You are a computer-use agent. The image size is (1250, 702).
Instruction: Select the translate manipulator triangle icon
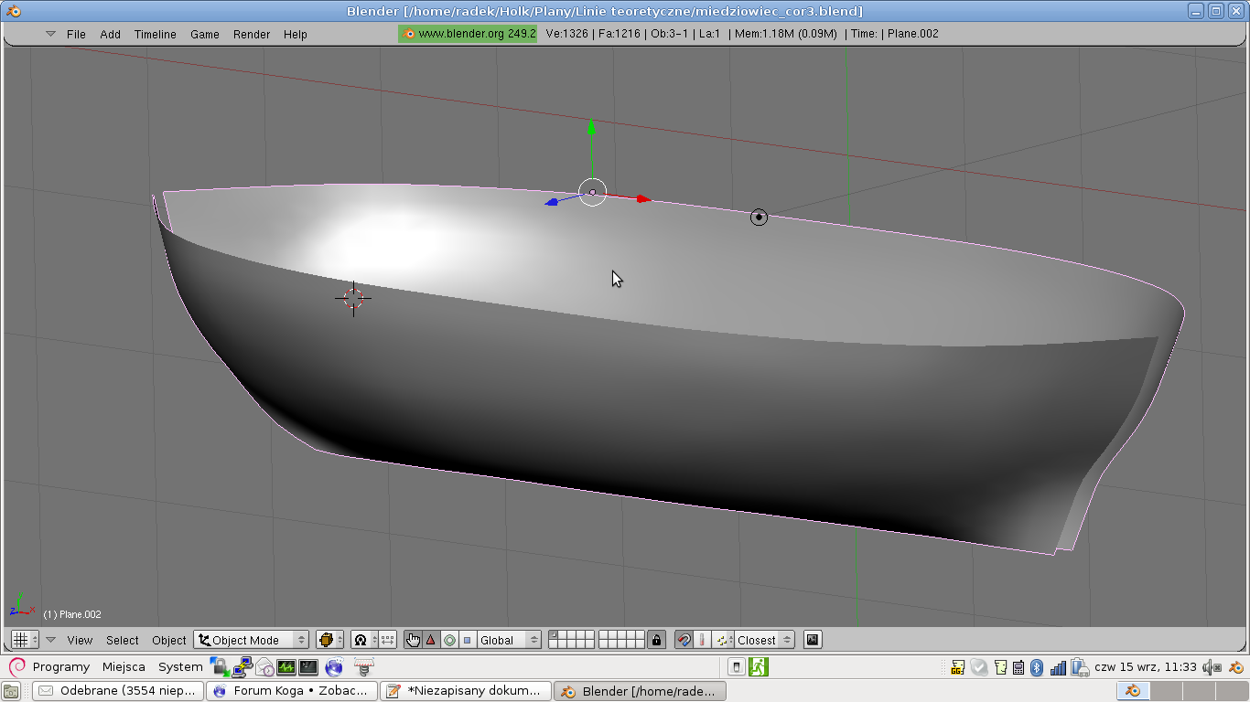click(431, 640)
